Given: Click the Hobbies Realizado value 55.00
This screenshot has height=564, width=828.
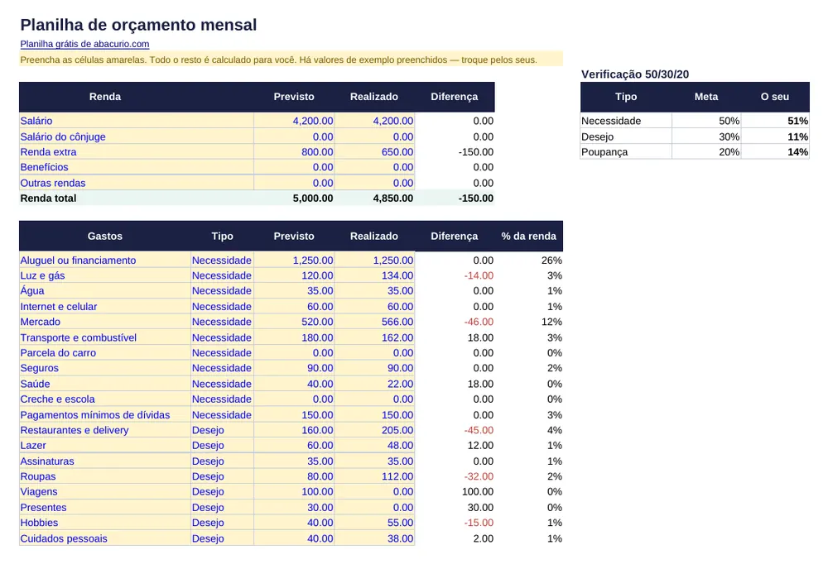Looking at the screenshot, I should [400, 523].
